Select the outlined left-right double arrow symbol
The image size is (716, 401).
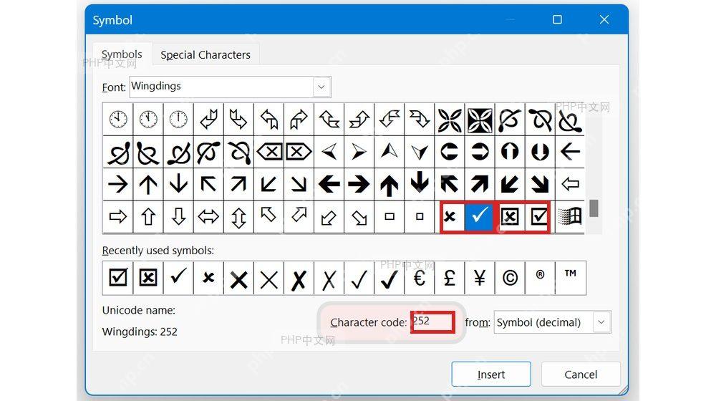pyautogui.click(x=208, y=216)
